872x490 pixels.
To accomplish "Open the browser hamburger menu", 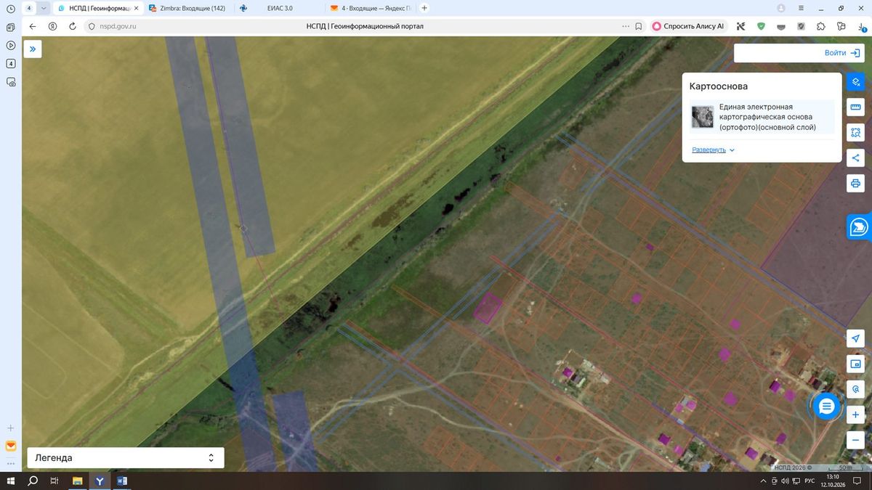I will 801,8.
